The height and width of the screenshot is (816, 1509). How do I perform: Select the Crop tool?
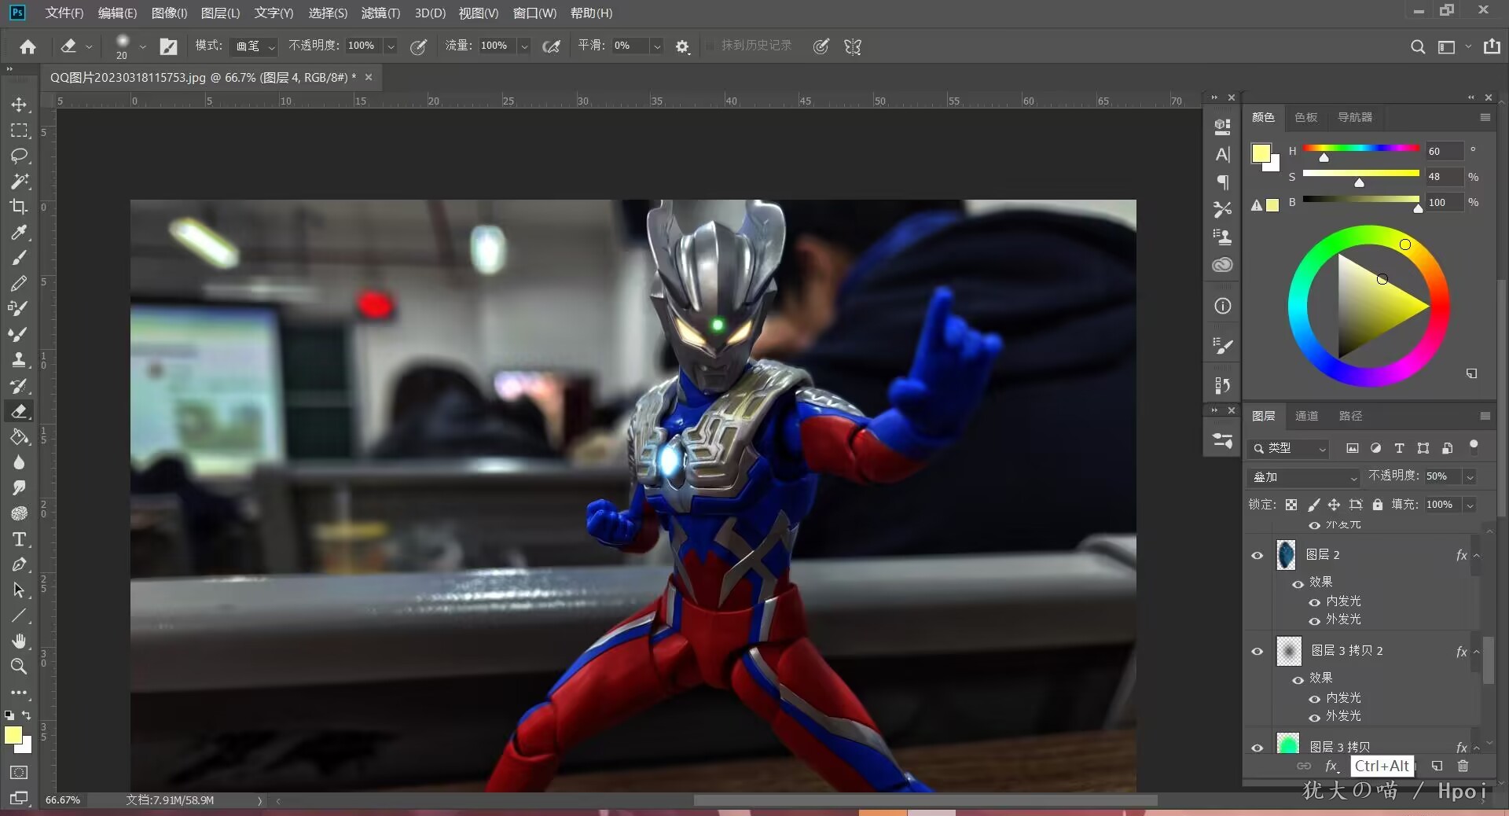(19, 207)
